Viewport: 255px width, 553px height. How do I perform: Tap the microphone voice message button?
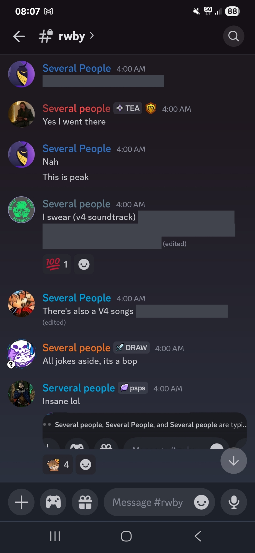[x=234, y=502]
